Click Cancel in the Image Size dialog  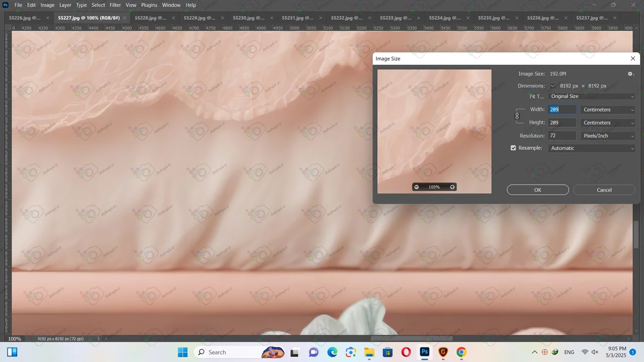604,190
